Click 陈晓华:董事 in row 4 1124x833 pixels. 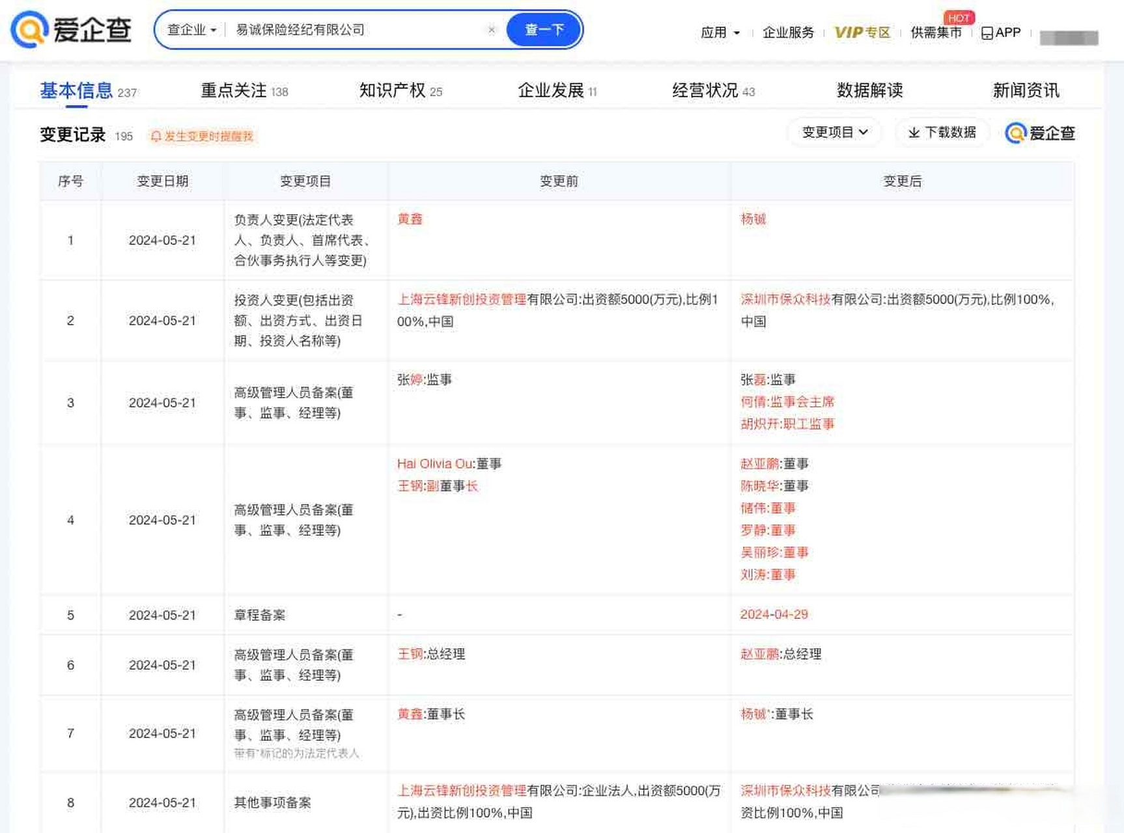coord(774,486)
